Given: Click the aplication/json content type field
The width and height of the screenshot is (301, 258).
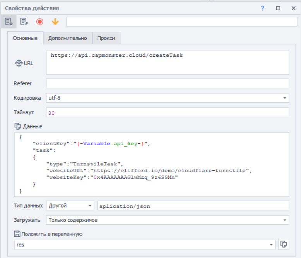Looking at the screenshot, I should [x=193, y=206].
